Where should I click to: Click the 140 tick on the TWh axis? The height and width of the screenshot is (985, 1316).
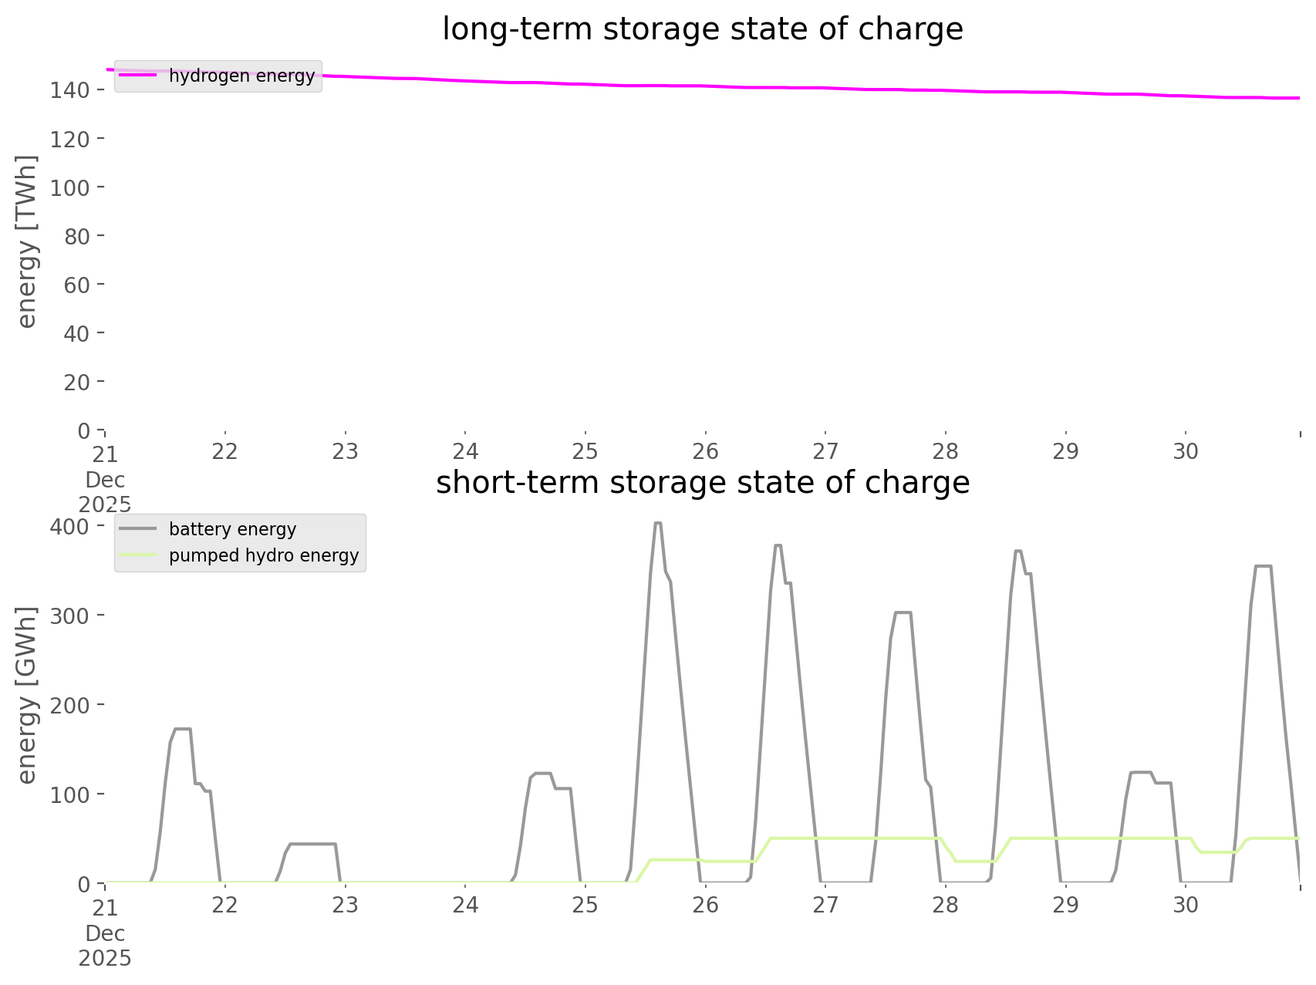click(x=70, y=90)
